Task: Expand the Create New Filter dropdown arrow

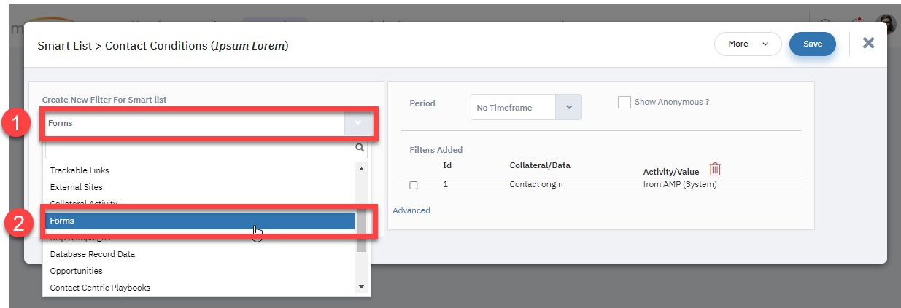Action: click(x=357, y=123)
